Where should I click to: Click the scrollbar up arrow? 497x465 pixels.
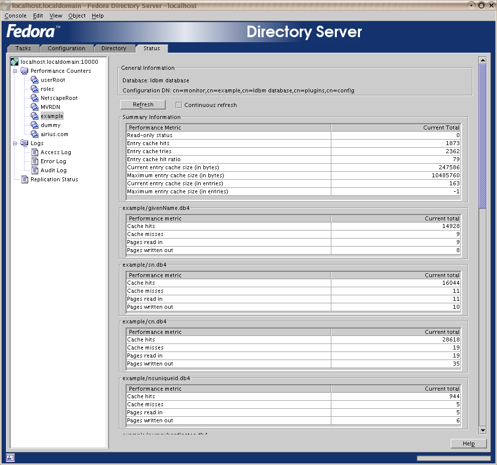482,60
